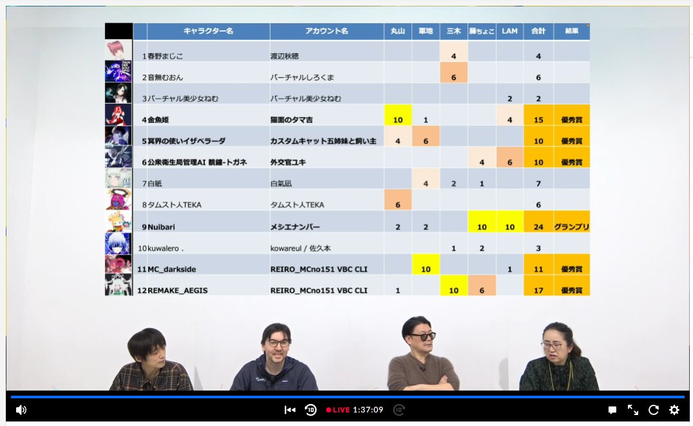The height and width of the screenshot is (426, 693).
Task: Click the LAM judge column header
Action: (509, 31)
